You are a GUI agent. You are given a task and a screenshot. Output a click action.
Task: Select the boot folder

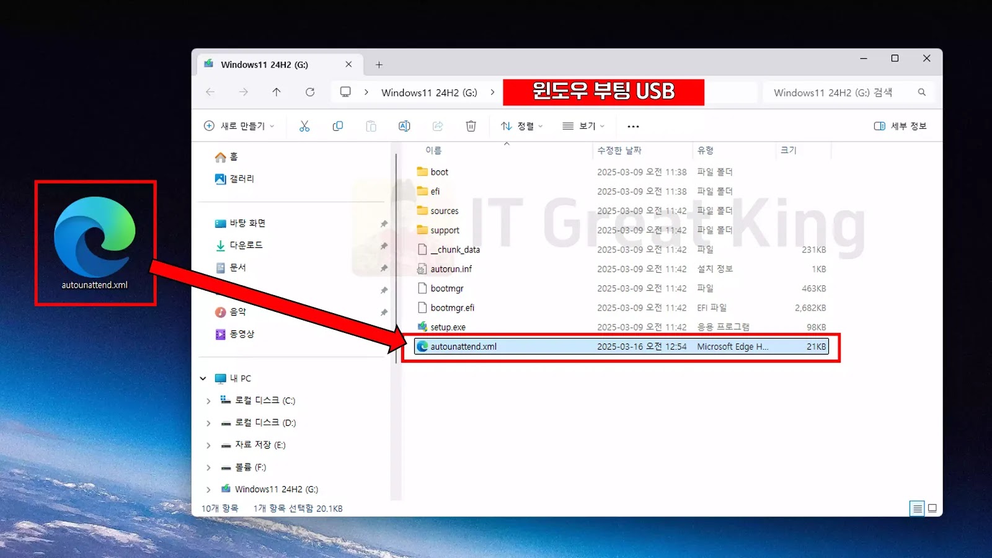[x=622, y=172]
